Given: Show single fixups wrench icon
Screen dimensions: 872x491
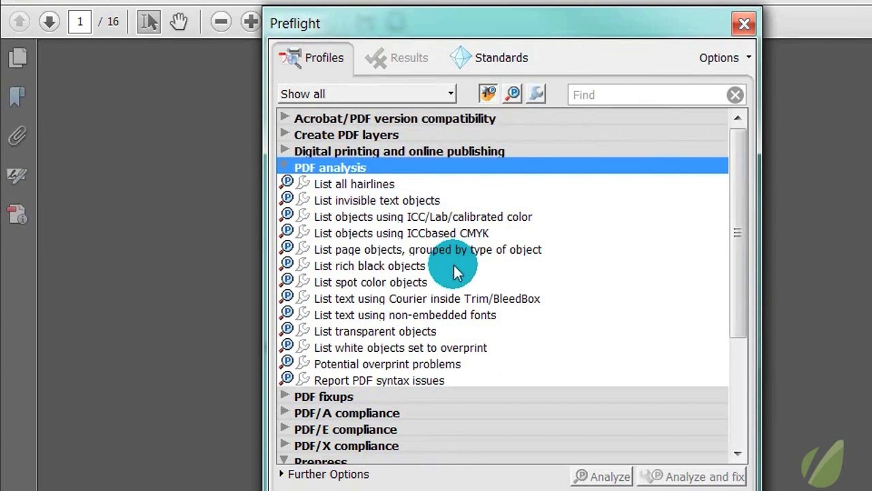Looking at the screenshot, I should click(536, 93).
